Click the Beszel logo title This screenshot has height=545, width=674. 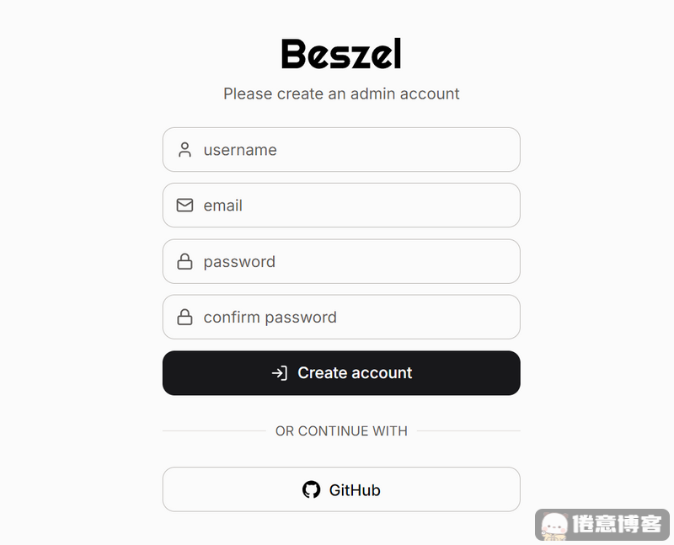click(x=341, y=55)
